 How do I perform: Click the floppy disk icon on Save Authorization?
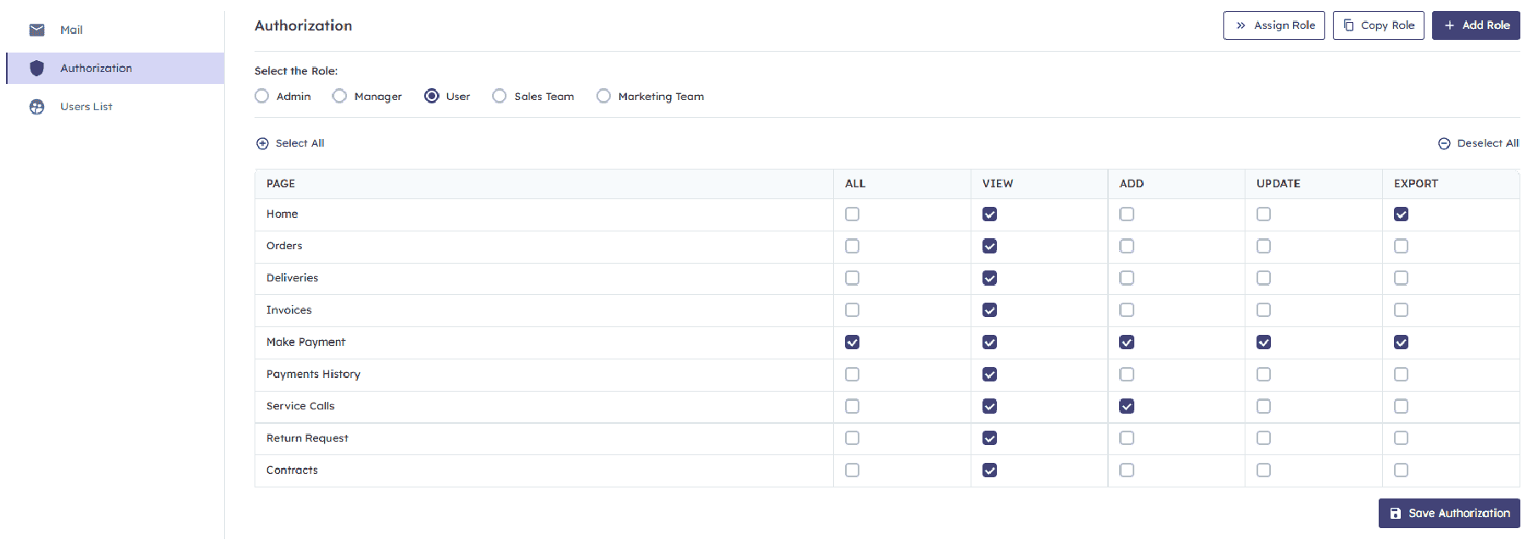1396,514
